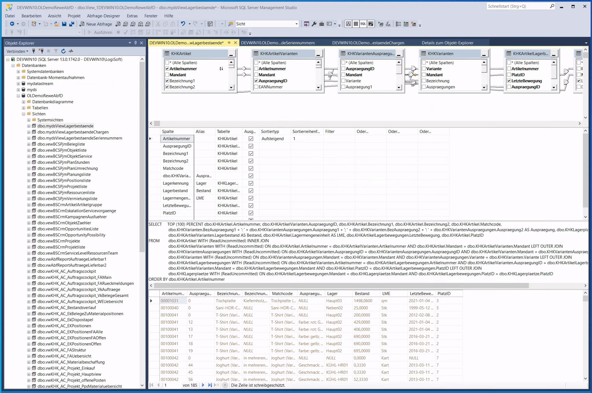The width and height of the screenshot is (592, 393).
Task: Click the Save All toolbar icon
Action: (x=71, y=24)
